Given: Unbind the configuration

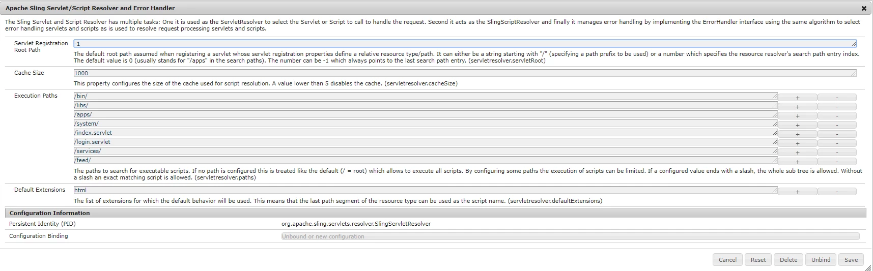Looking at the screenshot, I should coord(821,259).
